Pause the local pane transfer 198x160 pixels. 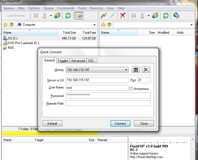[36, 16]
